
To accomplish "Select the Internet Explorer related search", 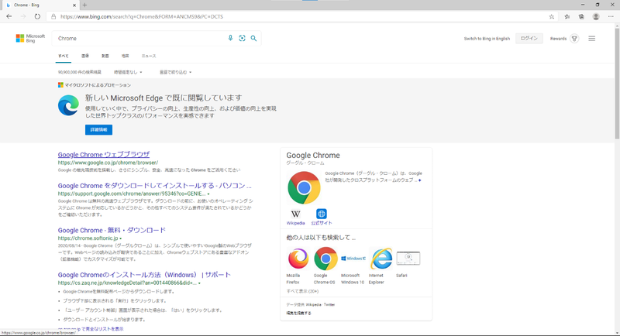I will (381, 259).
